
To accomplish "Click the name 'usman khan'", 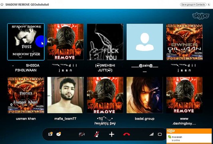I will click(x=26, y=119).
